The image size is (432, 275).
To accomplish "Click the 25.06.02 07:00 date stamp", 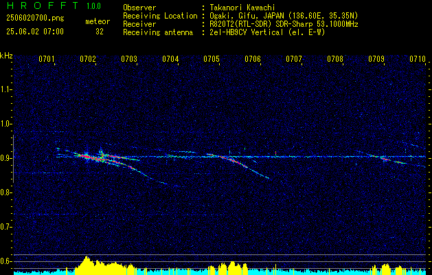I will [x=35, y=32].
